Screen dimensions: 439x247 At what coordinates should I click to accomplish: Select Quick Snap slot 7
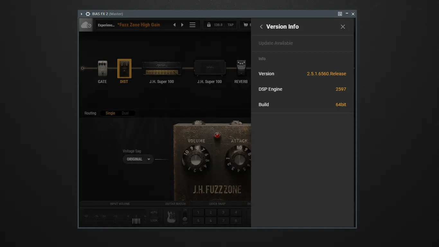tap(223, 221)
